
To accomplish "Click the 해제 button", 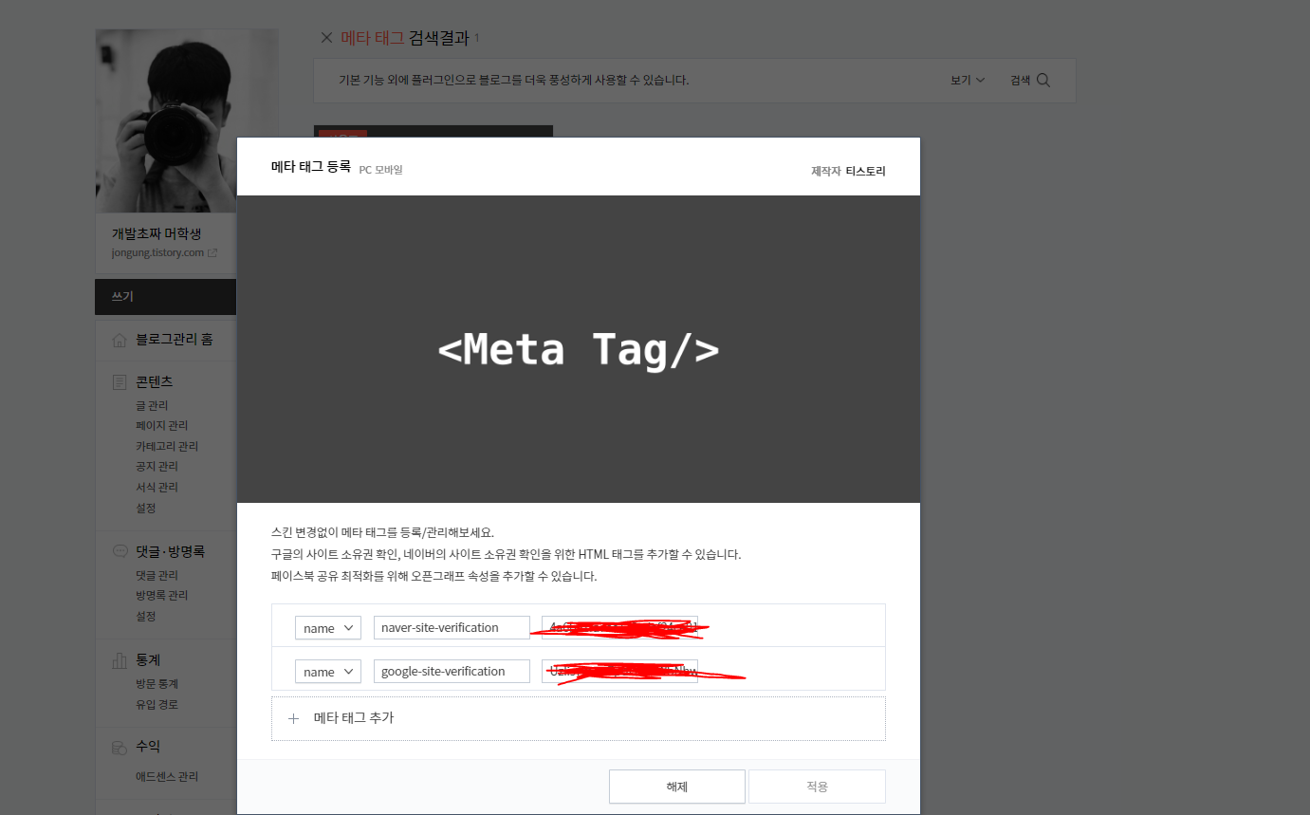I will [677, 787].
